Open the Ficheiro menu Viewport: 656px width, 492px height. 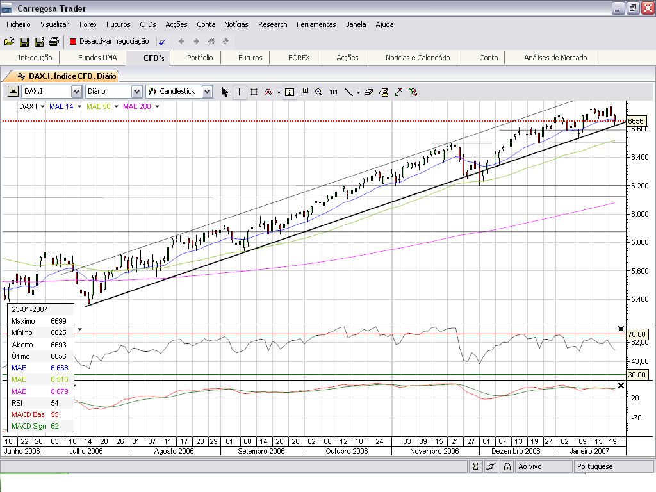click(x=19, y=24)
